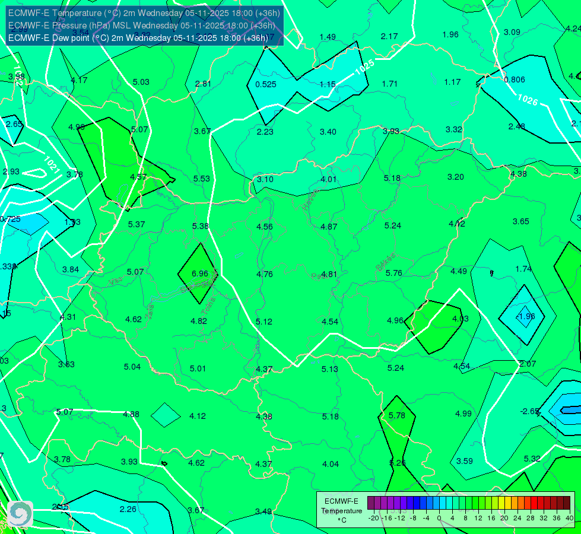Click the 5.37 grid value
This screenshot has height=534, width=581.
pos(136,224)
